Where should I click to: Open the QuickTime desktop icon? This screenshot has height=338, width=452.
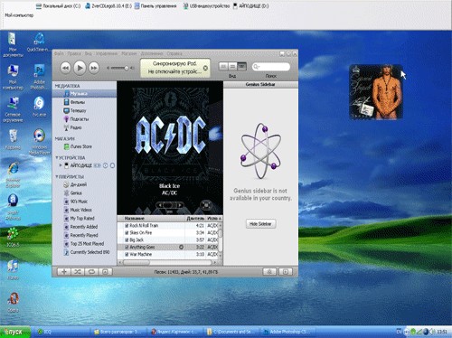pyautogui.click(x=39, y=42)
